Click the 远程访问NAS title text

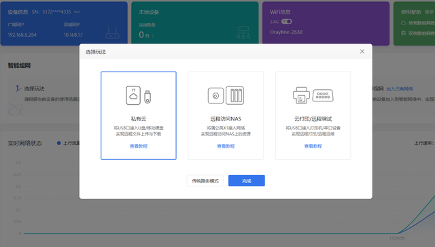click(x=226, y=119)
